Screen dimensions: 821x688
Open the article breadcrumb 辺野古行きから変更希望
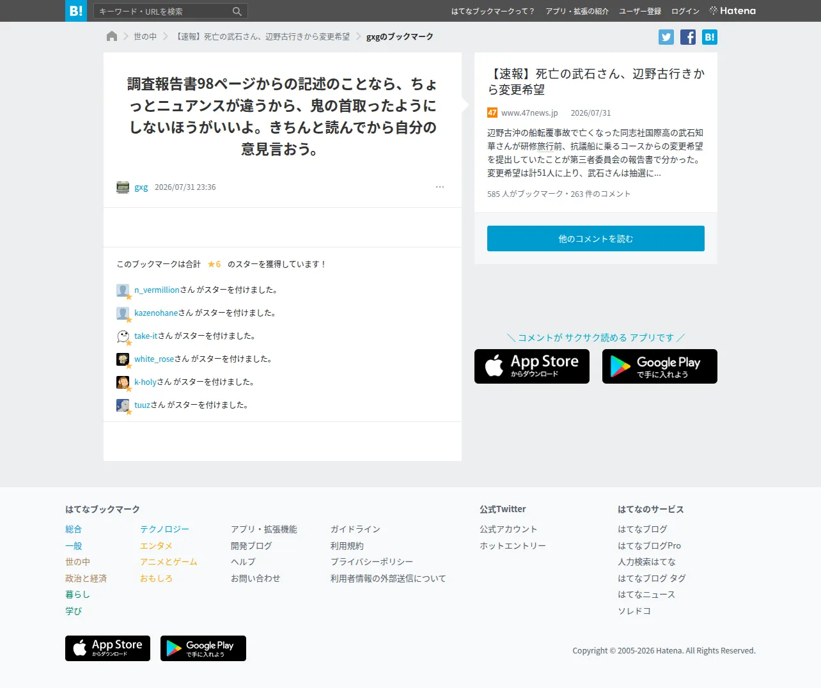tap(263, 37)
